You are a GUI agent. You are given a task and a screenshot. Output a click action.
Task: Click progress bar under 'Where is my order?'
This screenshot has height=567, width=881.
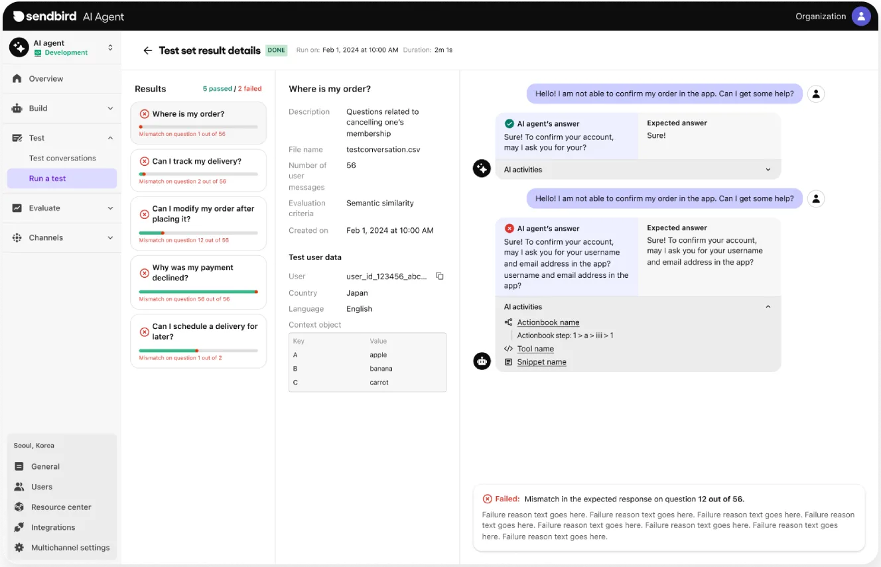tap(198, 127)
